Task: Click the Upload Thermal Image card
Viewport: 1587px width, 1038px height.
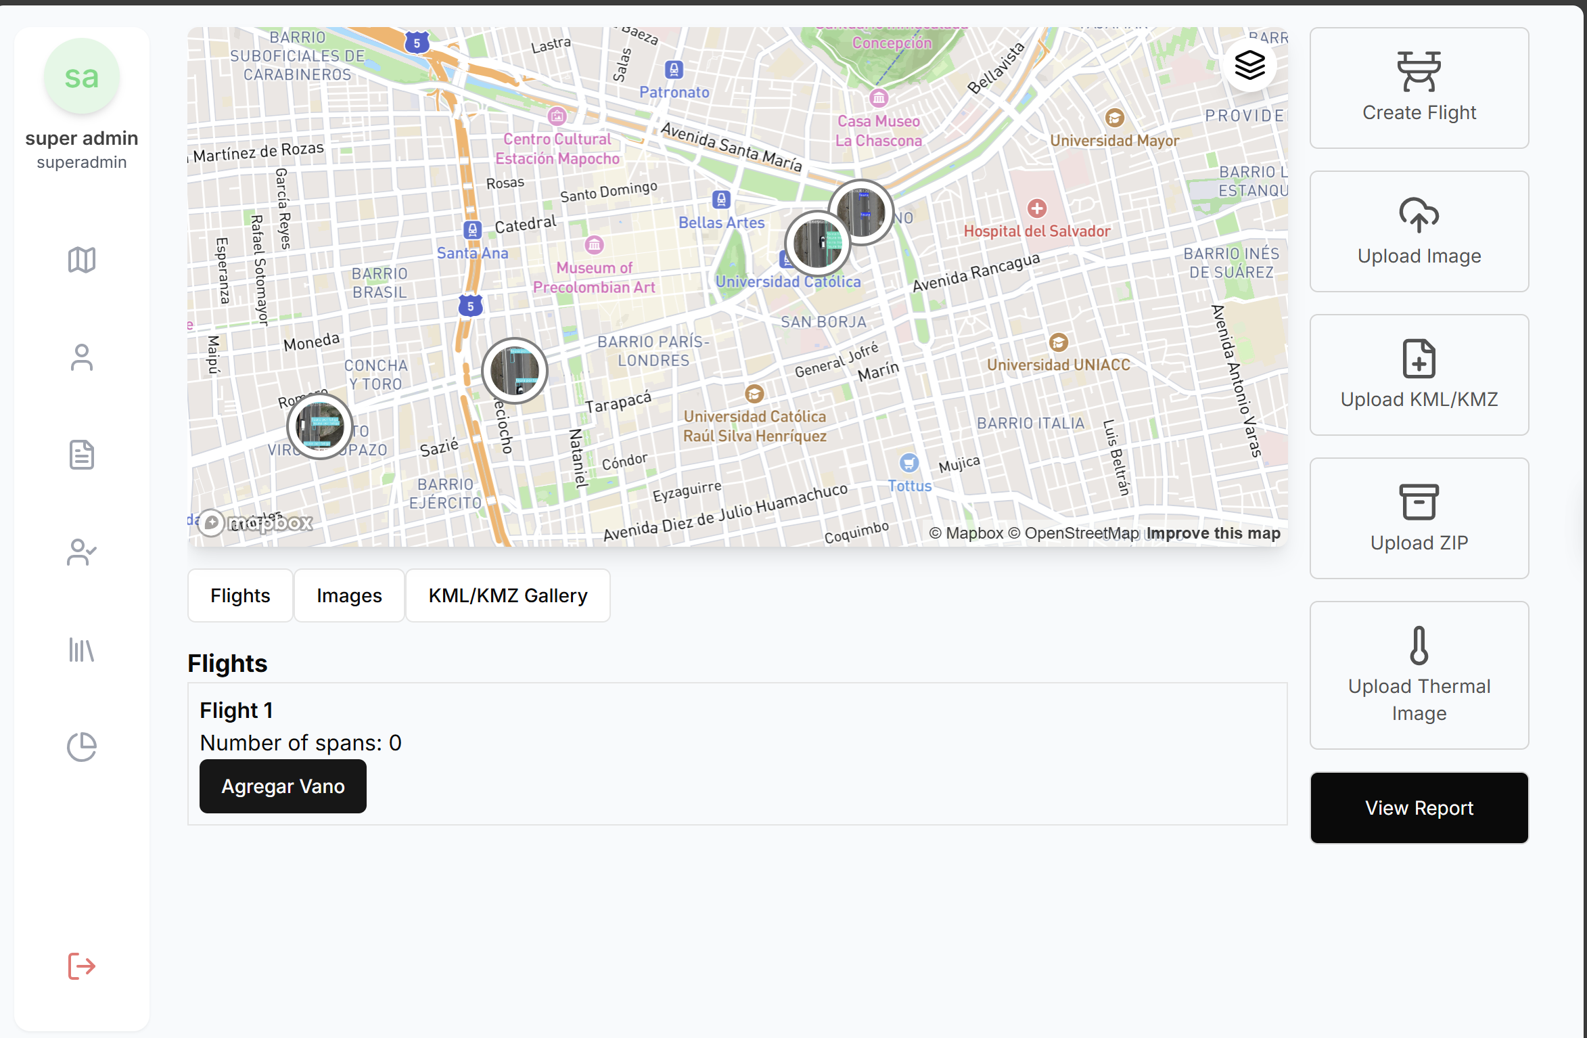Action: (x=1419, y=675)
